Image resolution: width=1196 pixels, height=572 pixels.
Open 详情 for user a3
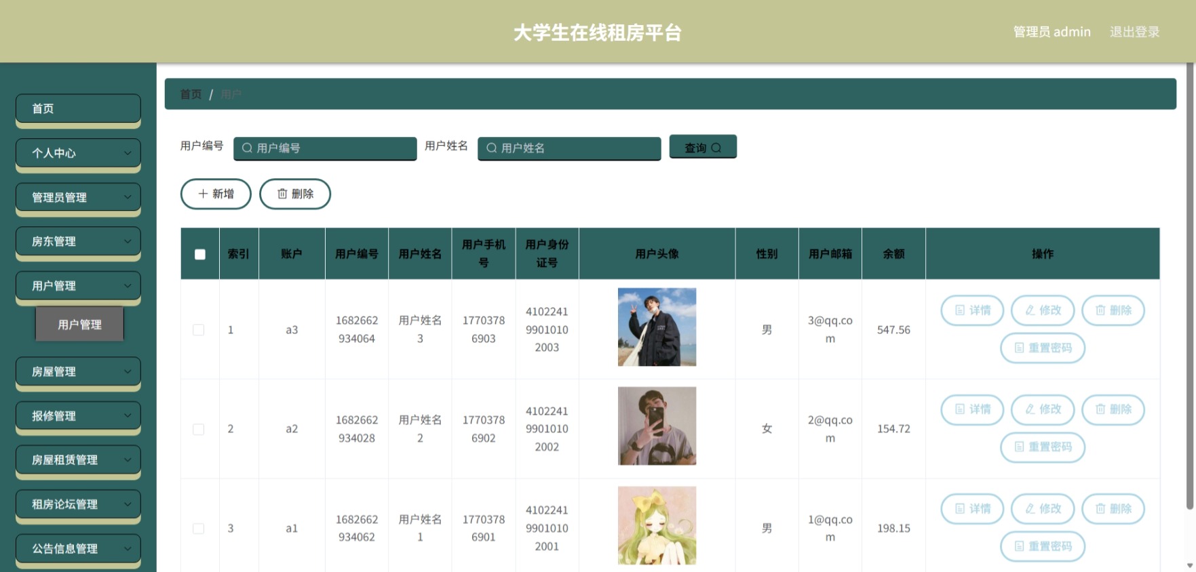coord(972,310)
